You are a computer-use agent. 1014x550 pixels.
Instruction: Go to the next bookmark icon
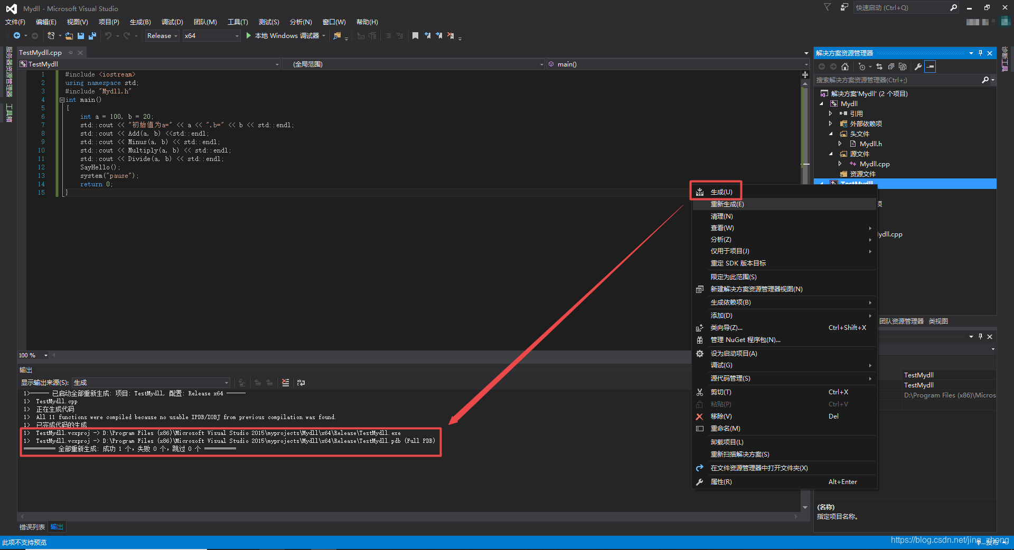(x=439, y=35)
